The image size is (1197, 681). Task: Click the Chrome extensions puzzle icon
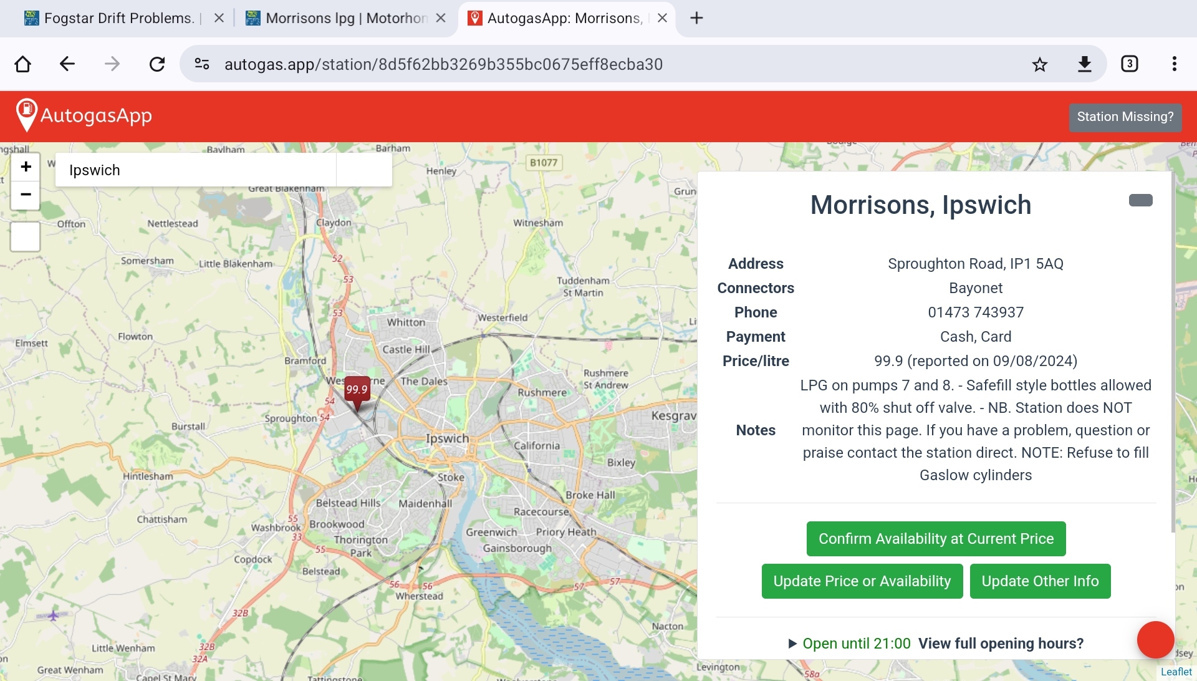(x=1130, y=65)
